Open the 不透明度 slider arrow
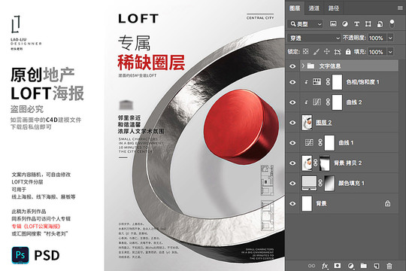This screenshot has width=406, height=271. coord(390,38)
